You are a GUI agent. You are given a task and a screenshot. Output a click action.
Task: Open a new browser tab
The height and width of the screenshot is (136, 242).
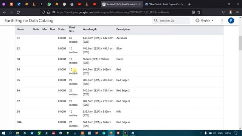pyautogui.click(x=189, y=4)
